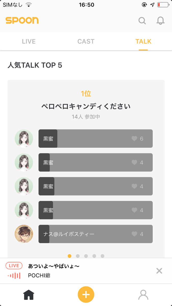
Task: Go to the Home tab icon
Action: (29, 295)
